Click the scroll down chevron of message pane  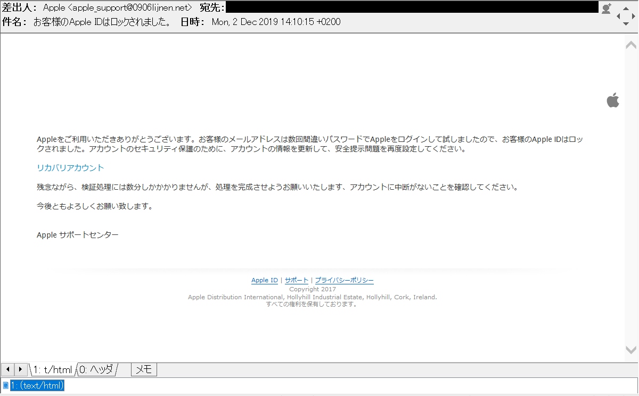coord(630,350)
